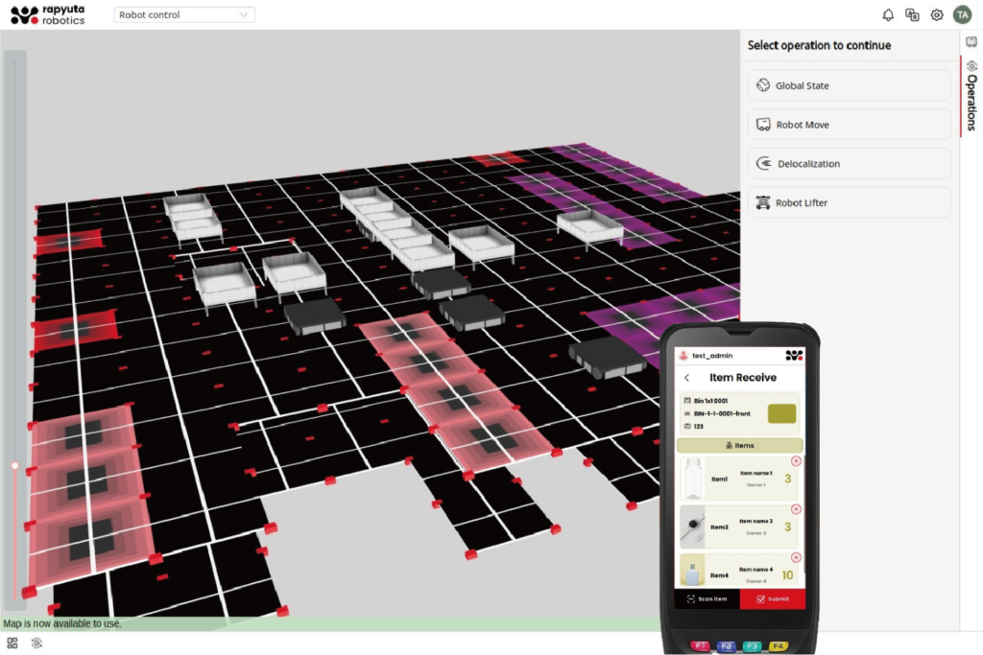Click "Bin 1x1 0001" text on handheld
The width and height of the screenshot is (983, 655).
click(x=710, y=401)
